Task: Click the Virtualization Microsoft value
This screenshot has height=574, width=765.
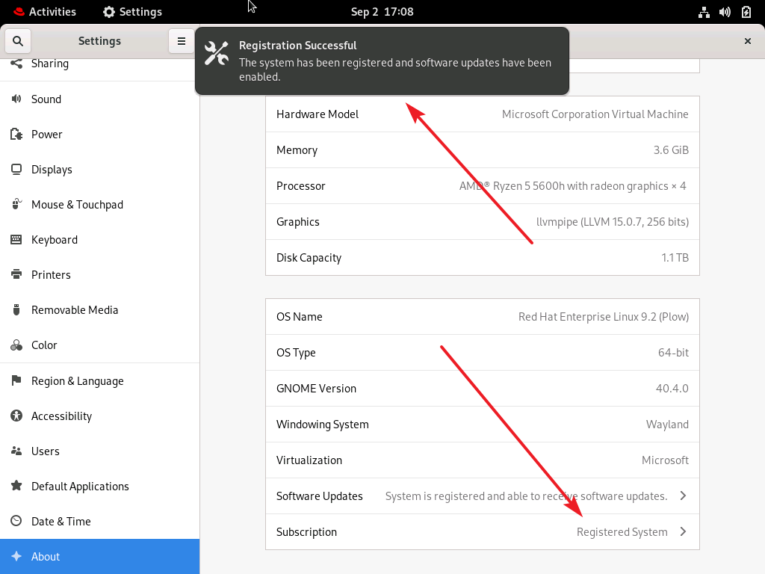Action: (x=665, y=460)
